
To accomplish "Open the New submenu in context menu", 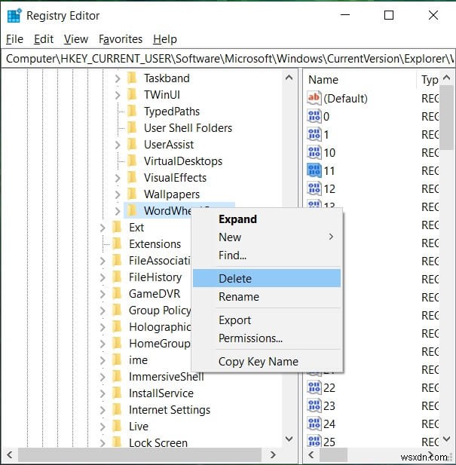I will point(267,237).
